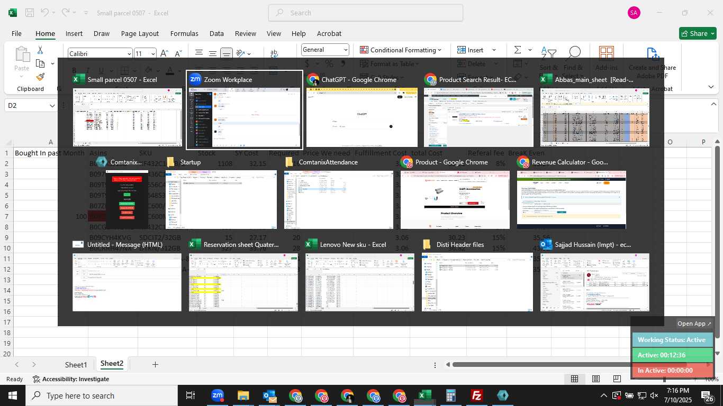This screenshot has height=406, width=723.
Task: Open the Insert cells dropdown arrow
Action: [494, 50]
